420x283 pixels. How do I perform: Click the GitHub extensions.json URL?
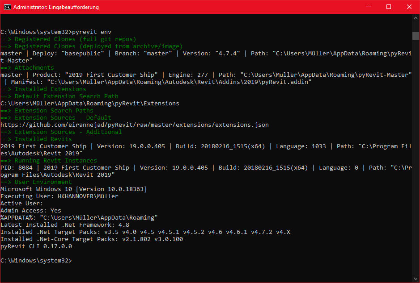(134, 125)
